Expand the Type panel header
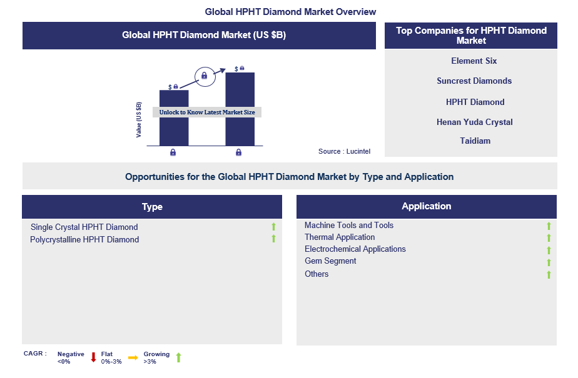Screen dimensions: 578x378 point(152,206)
